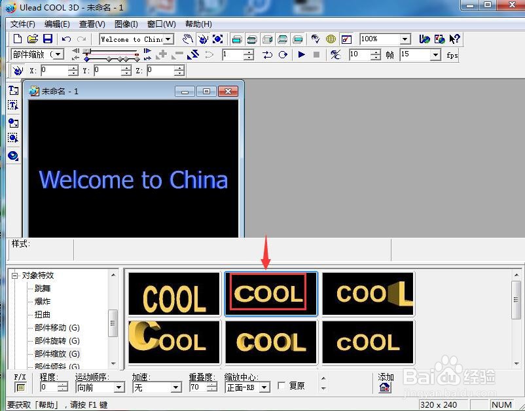This screenshot has height=411, width=525.
Task: Stop the animation playback
Action: (316, 54)
